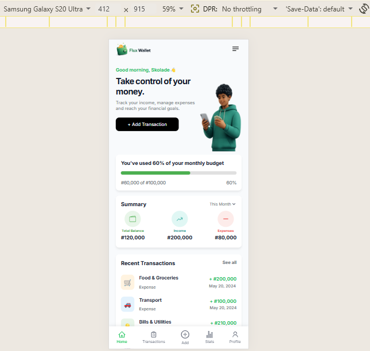Screen dimensions: 370x351
Task: Click the #80,000 expenses value
Action: point(225,238)
